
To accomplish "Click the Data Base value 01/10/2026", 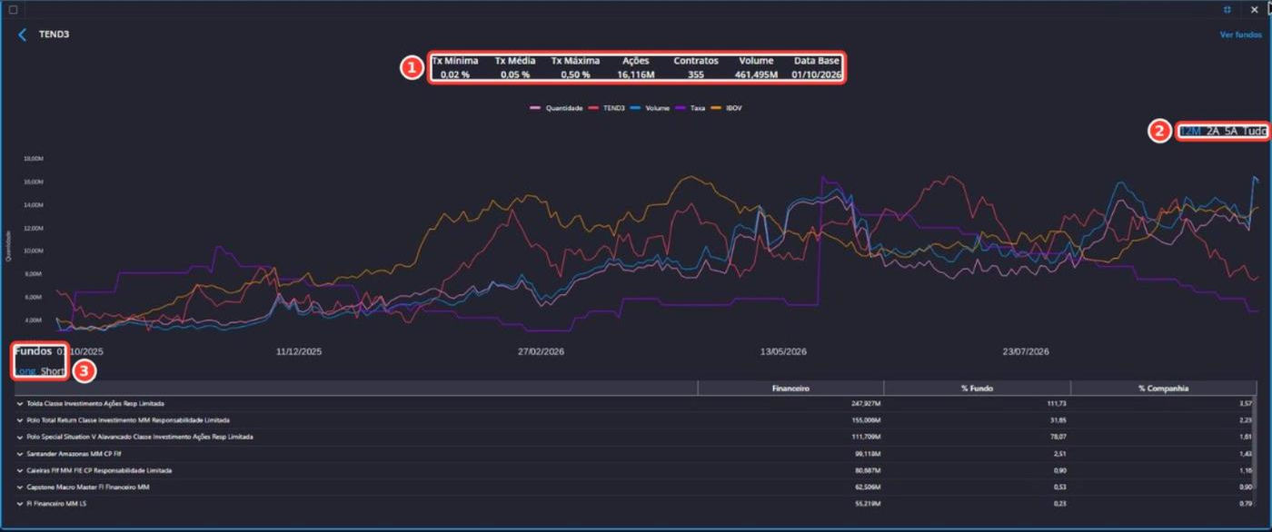I will pos(817,74).
